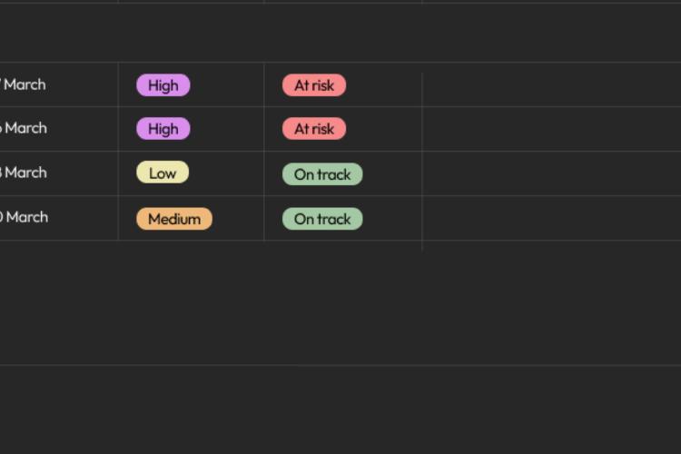
Task: Click the March date in second row
Action: (x=25, y=128)
